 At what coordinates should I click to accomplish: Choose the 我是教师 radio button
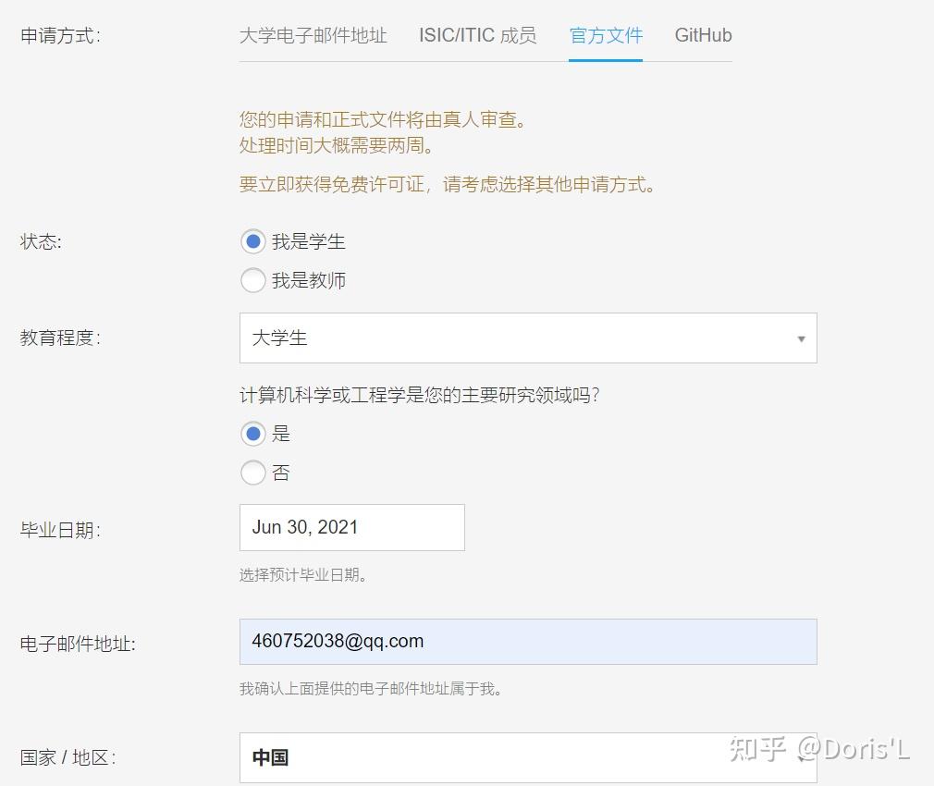(x=253, y=280)
